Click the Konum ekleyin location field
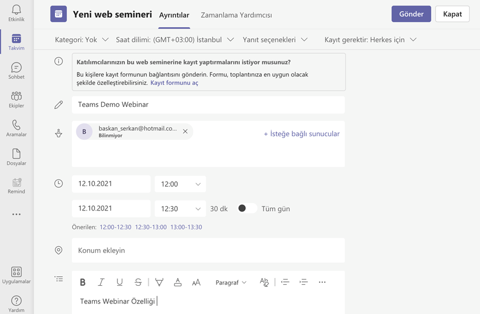480x314 pixels. 208,250
